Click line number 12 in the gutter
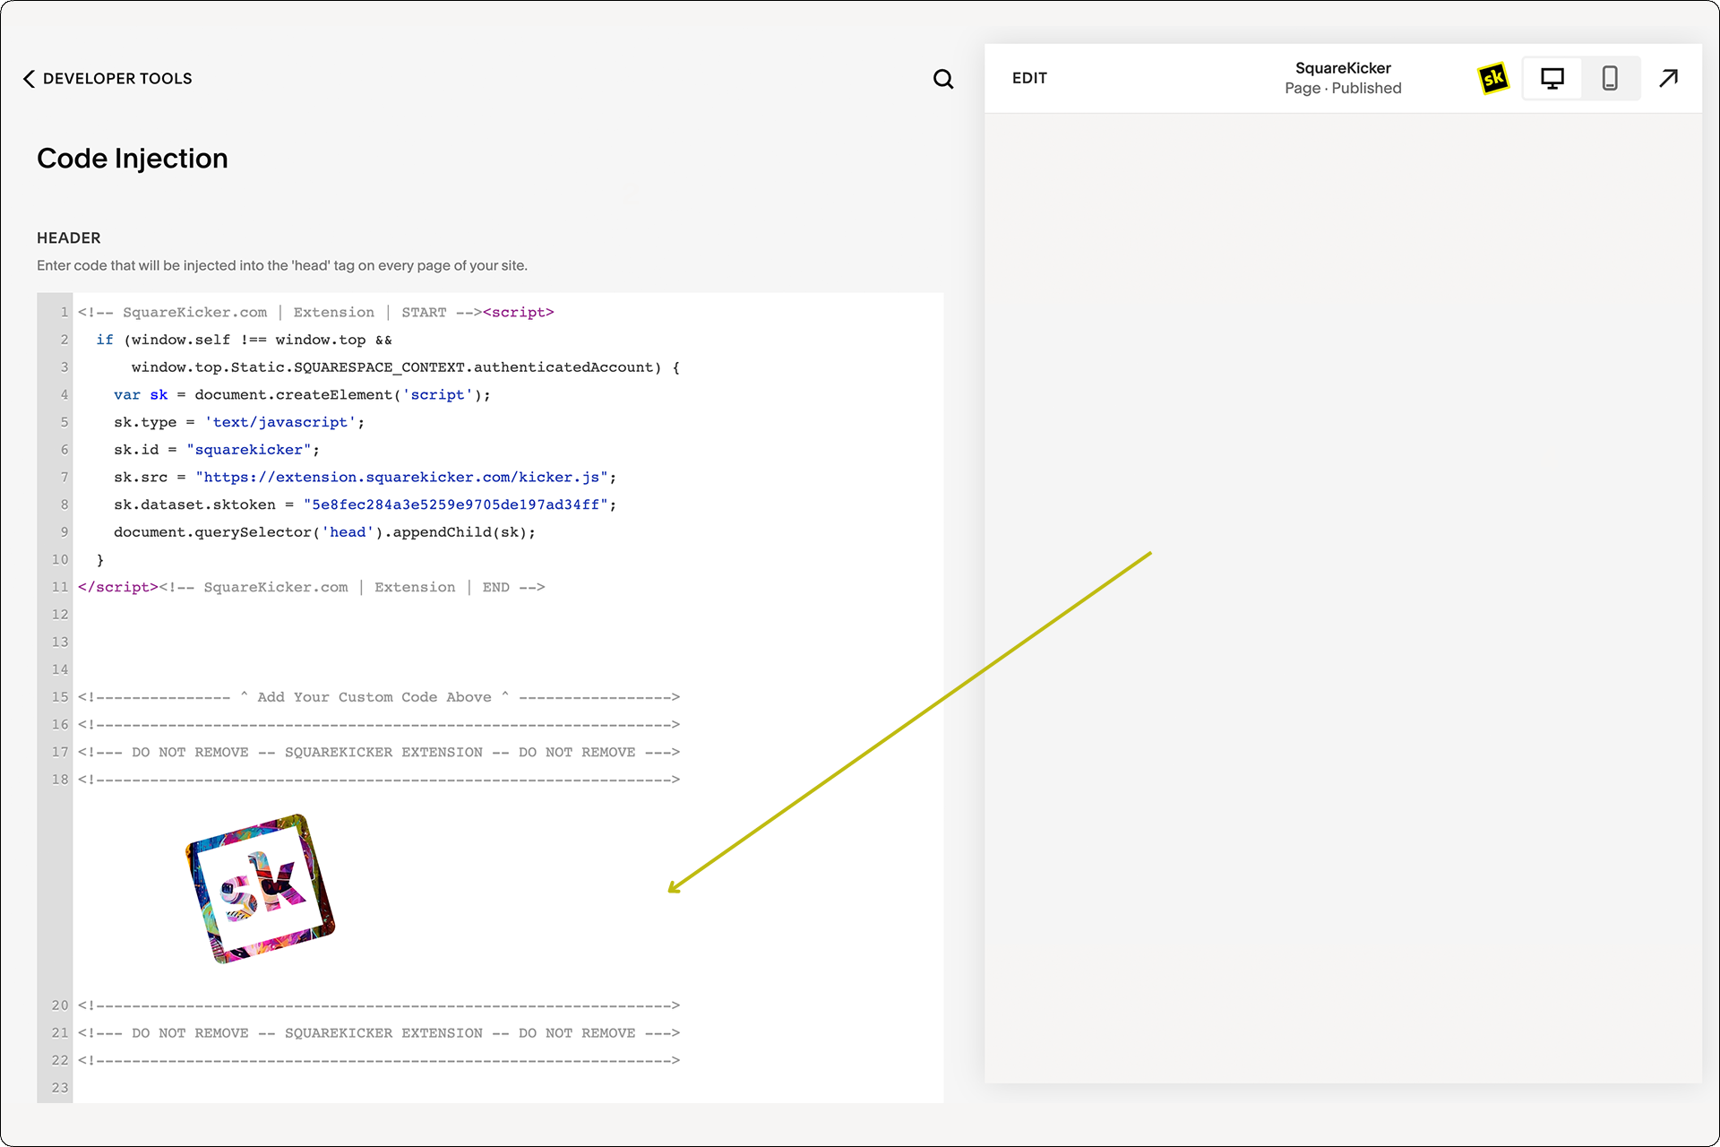The image size is (1720, 1147). (60, 615)
